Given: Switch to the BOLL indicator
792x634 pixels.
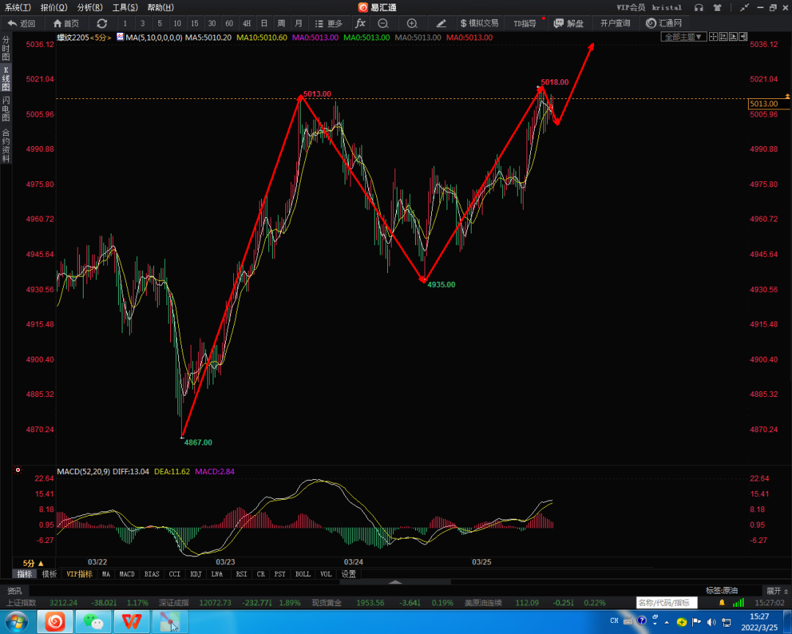Looking at the screenshot, I should [x=303, y=574].
